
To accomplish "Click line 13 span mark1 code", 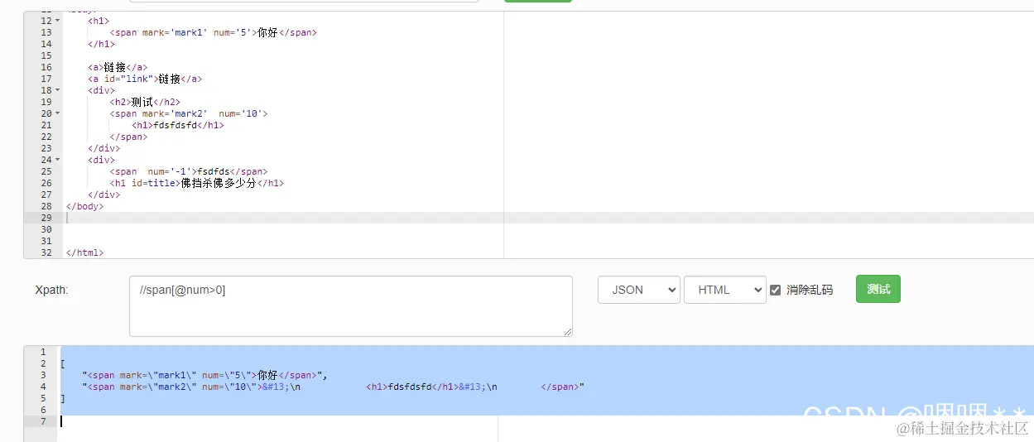I will [x=214, y=32].
